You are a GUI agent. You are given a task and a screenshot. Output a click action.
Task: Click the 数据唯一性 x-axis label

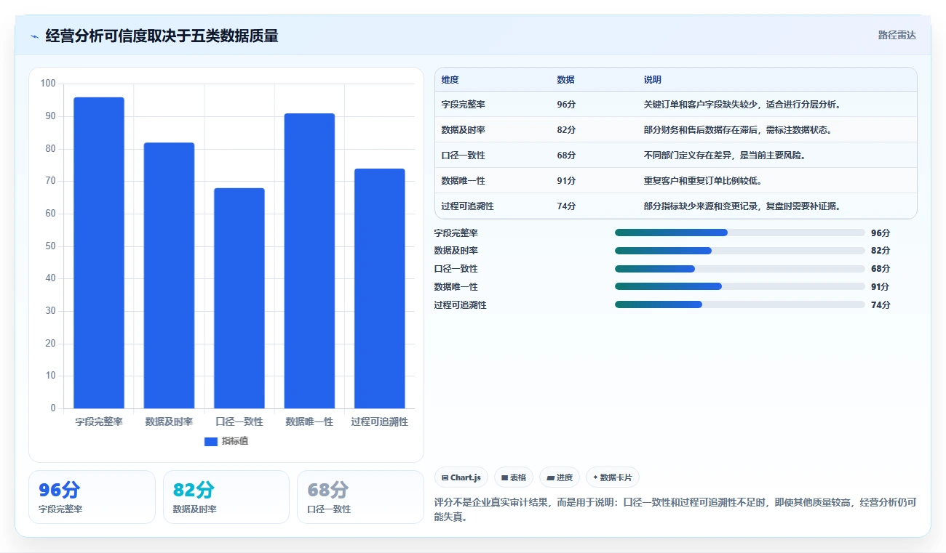309,421
